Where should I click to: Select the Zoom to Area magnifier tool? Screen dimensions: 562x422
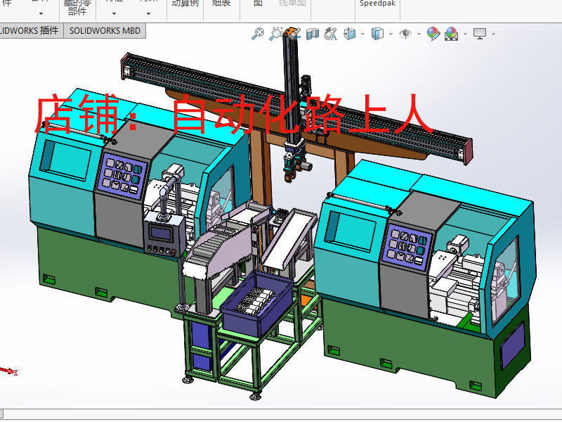coord(275,33)
